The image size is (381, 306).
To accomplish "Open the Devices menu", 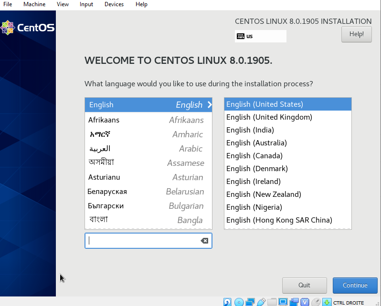I will pyautogui.click(x=114, y=4).
